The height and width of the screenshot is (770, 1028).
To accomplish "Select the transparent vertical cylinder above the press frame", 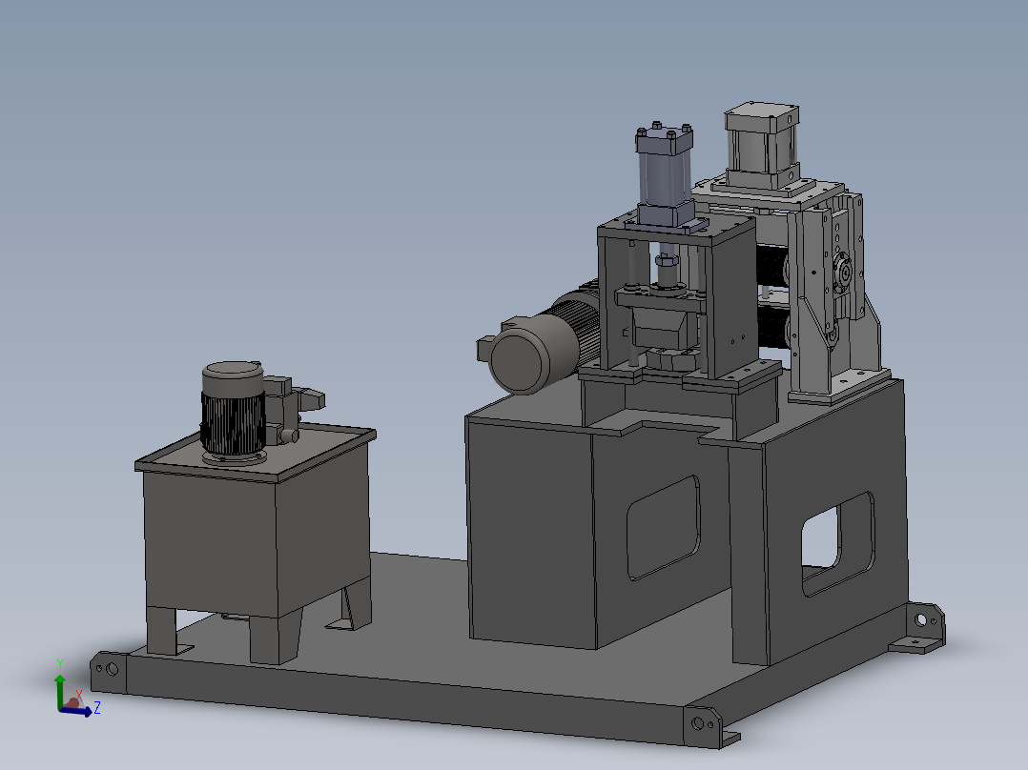I will [664, 177].
